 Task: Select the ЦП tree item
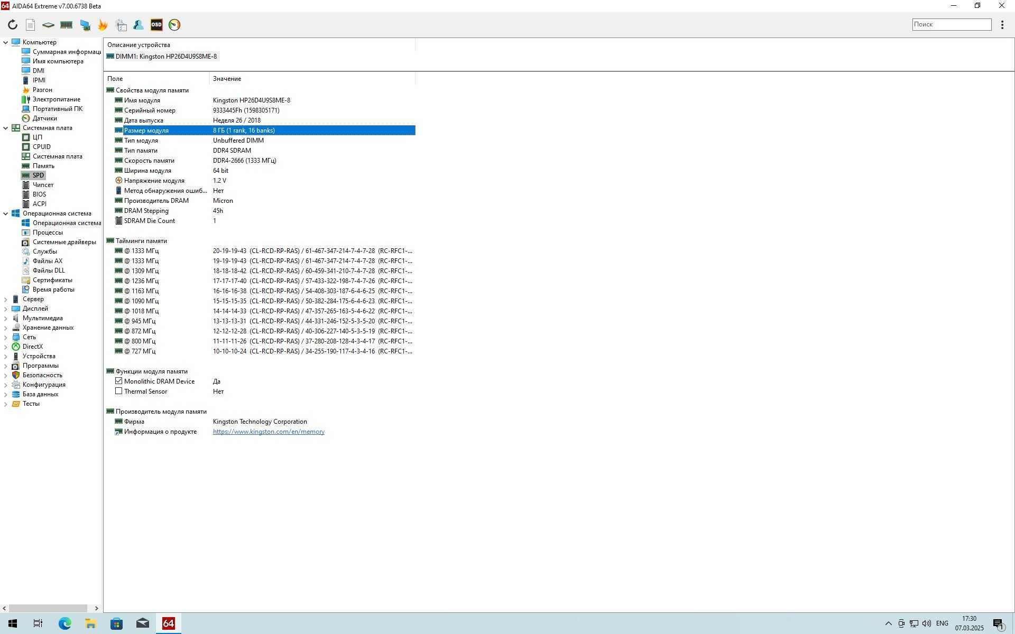[38, 137]
